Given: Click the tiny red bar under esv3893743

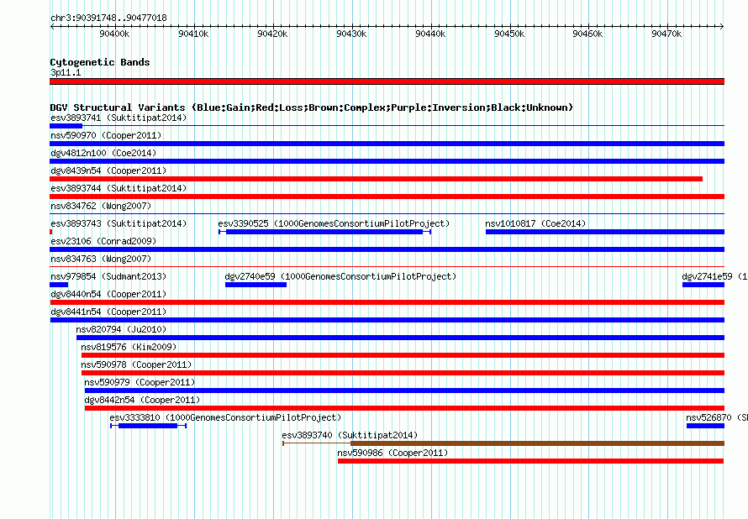Looking at the screenshot, I should click(51, 232).
